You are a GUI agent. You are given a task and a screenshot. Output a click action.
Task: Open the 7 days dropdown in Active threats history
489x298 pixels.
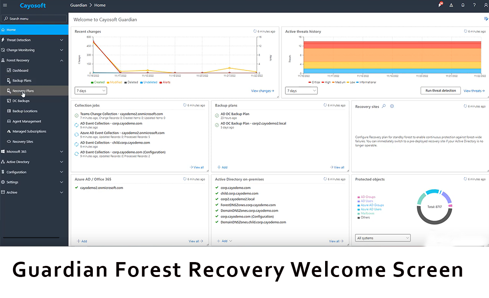[301, 91]
